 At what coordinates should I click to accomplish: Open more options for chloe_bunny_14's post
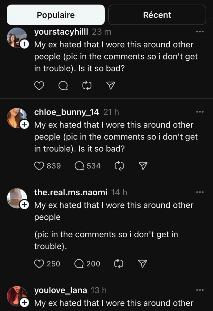pos(200,112)
